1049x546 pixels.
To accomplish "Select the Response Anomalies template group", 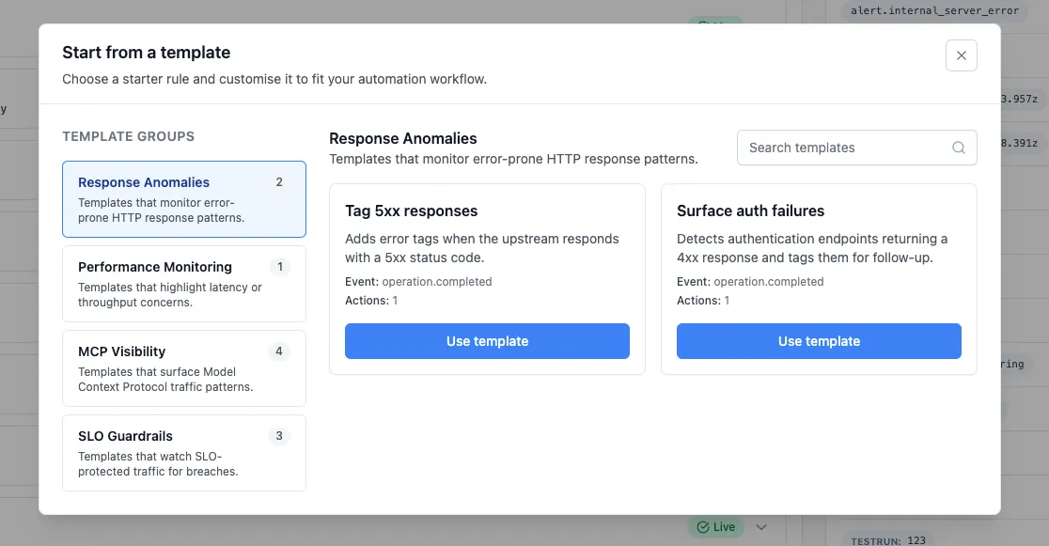I will (184, 198).
